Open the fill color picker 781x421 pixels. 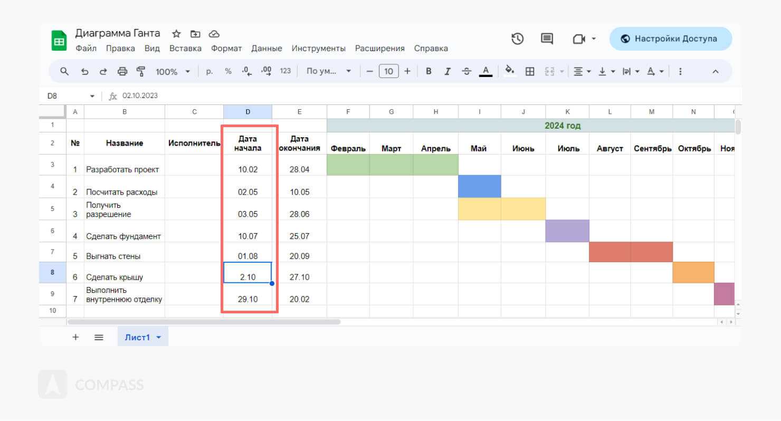coord(510,71)
